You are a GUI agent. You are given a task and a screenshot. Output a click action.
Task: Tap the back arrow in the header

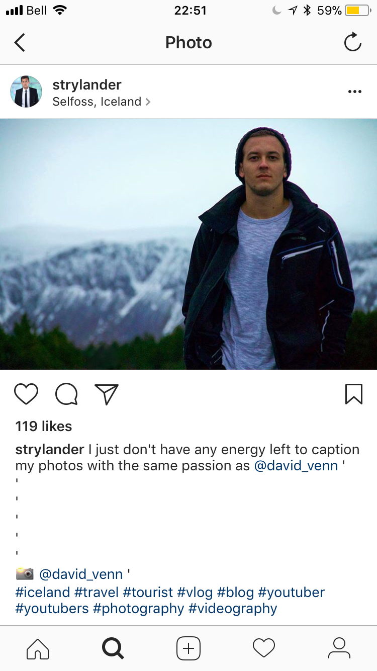pos(20,43)
